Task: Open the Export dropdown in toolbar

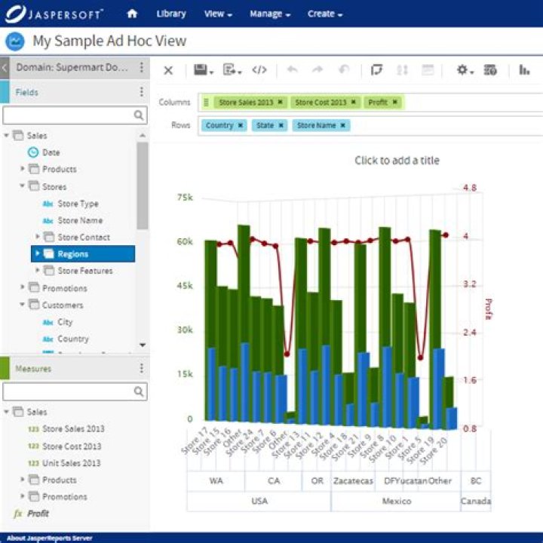Action: [x=232, y=70]
